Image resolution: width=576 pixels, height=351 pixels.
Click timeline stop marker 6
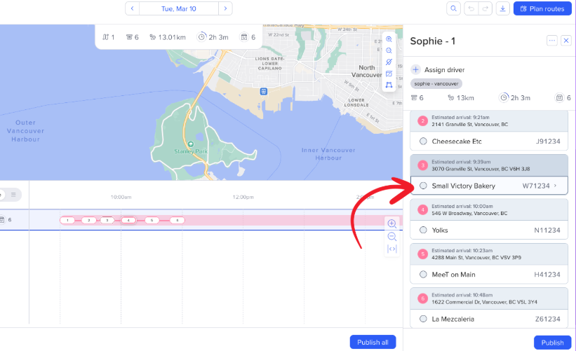coord(178,220)
